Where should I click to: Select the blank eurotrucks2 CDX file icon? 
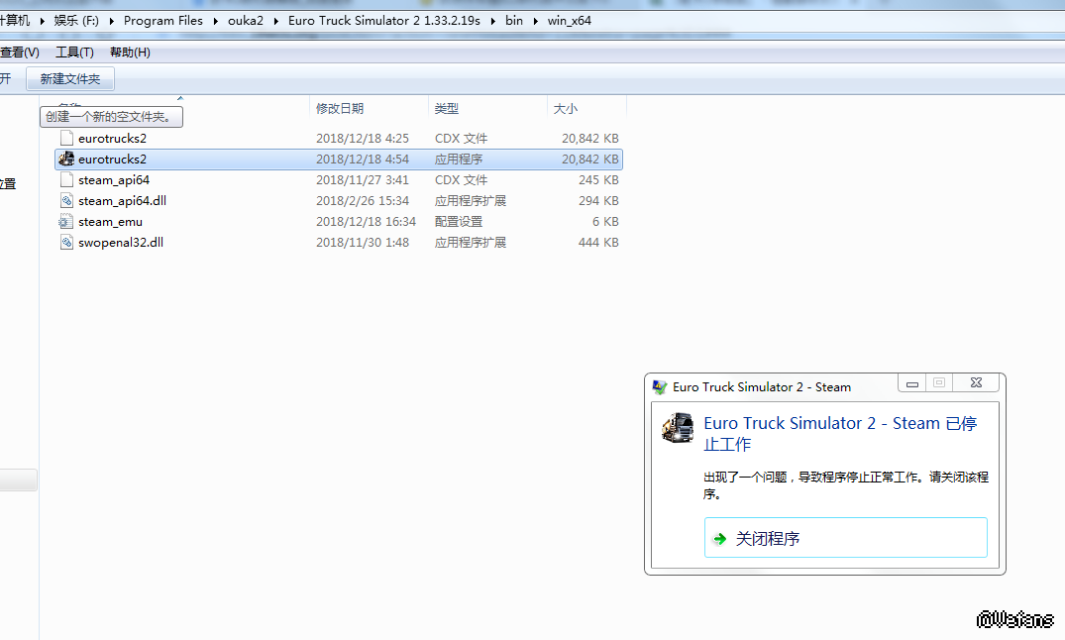pyautogui.click(x=66, y=138)
